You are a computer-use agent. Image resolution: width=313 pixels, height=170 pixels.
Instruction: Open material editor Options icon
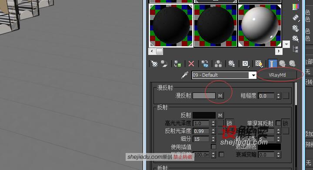296,28
